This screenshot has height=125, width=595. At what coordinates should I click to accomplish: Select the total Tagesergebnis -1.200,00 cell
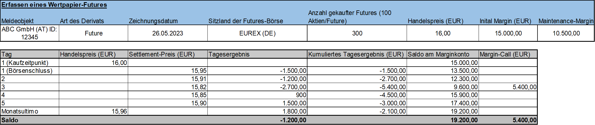point(292,120)
